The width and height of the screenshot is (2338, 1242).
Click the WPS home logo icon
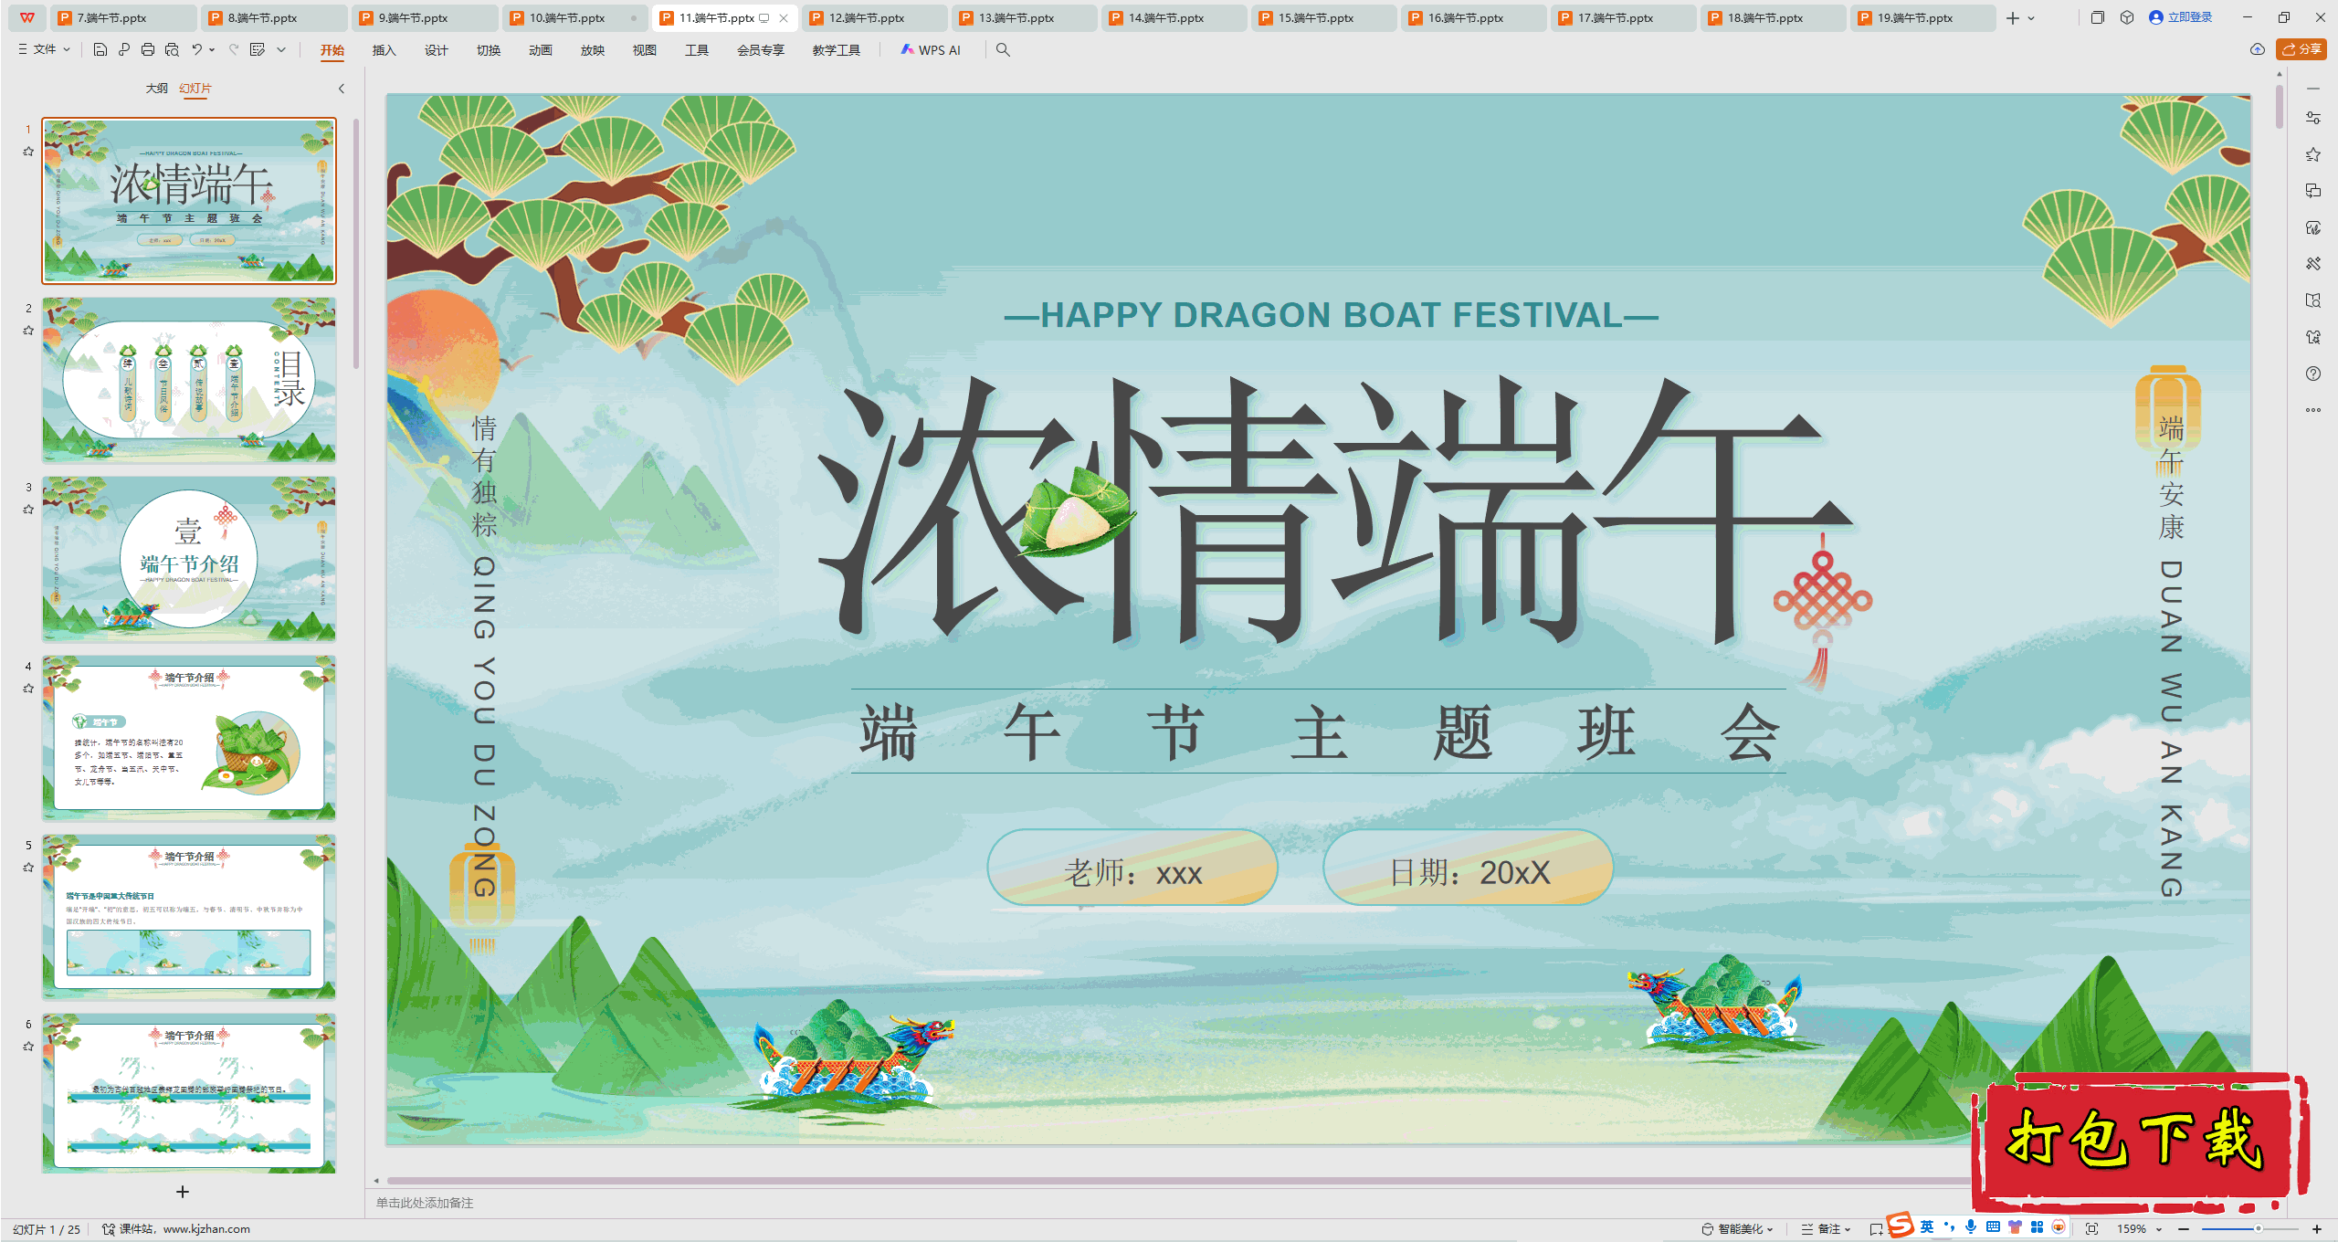pyautogui.click(x=27, y=17)
